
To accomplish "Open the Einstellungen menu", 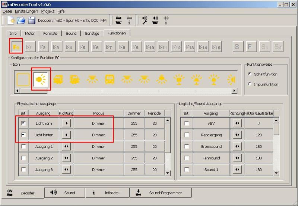I will pos(26,11).
